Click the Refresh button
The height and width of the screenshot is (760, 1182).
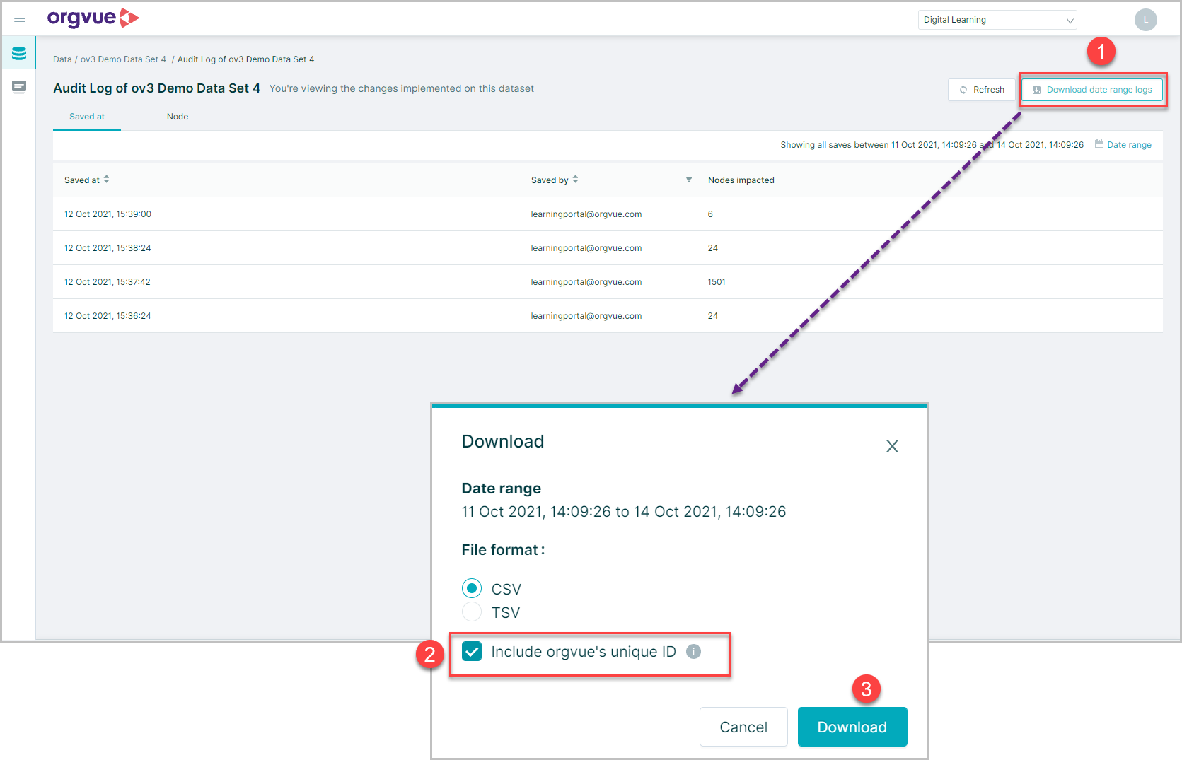point(982,90)
